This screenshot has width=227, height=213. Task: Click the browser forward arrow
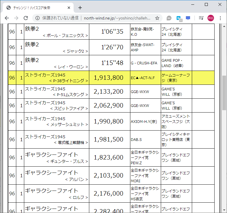pos(16,18)
